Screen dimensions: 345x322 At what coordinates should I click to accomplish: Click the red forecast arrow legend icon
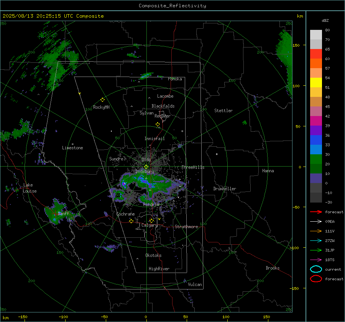[316, 212]
